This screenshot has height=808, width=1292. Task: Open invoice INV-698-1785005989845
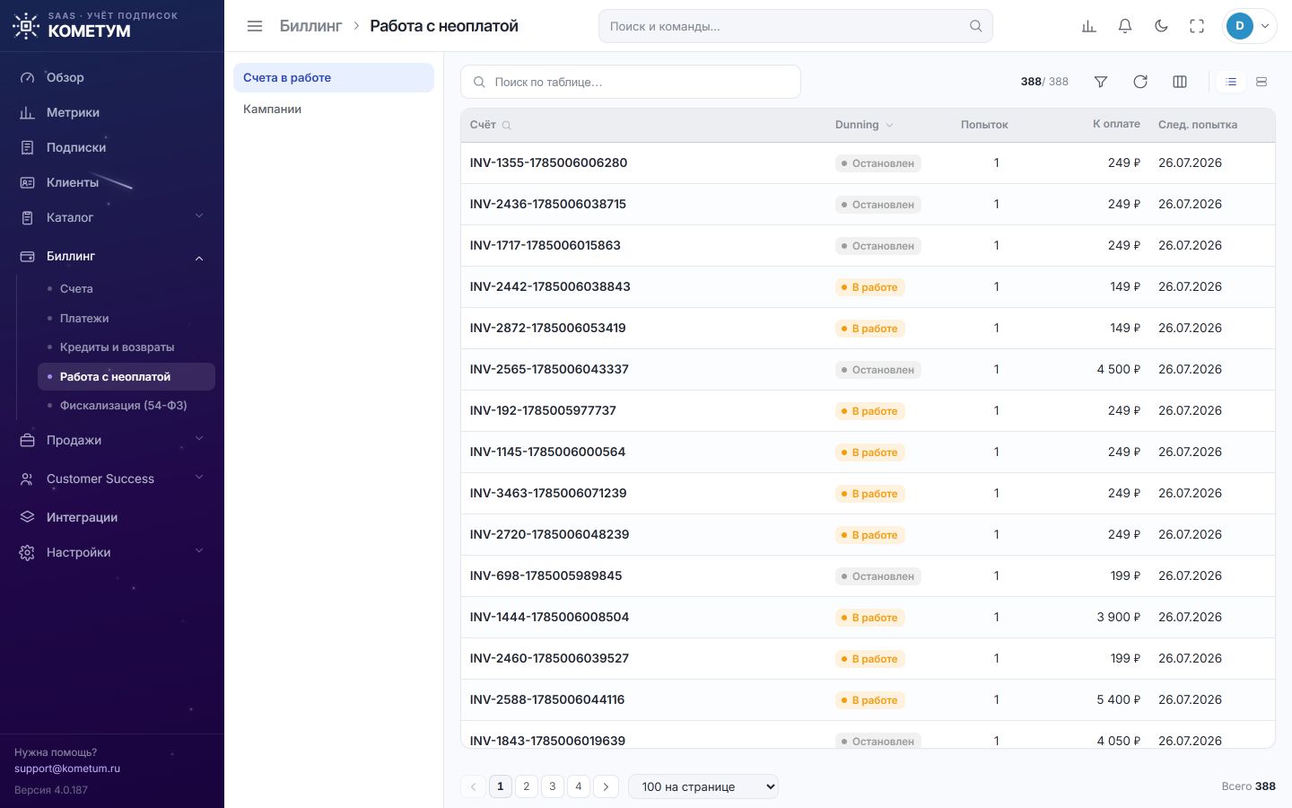pyautogui.click(x=546, y=575)
